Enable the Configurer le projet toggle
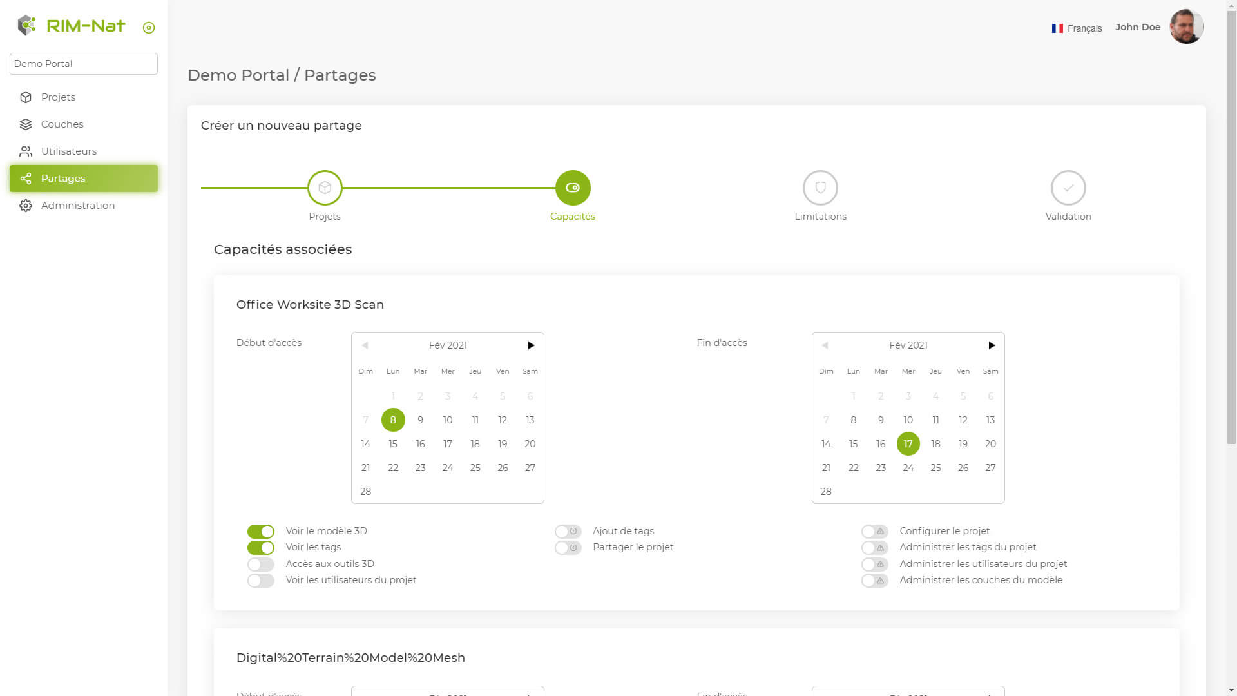1237x696 pixels. coord(875,531)
